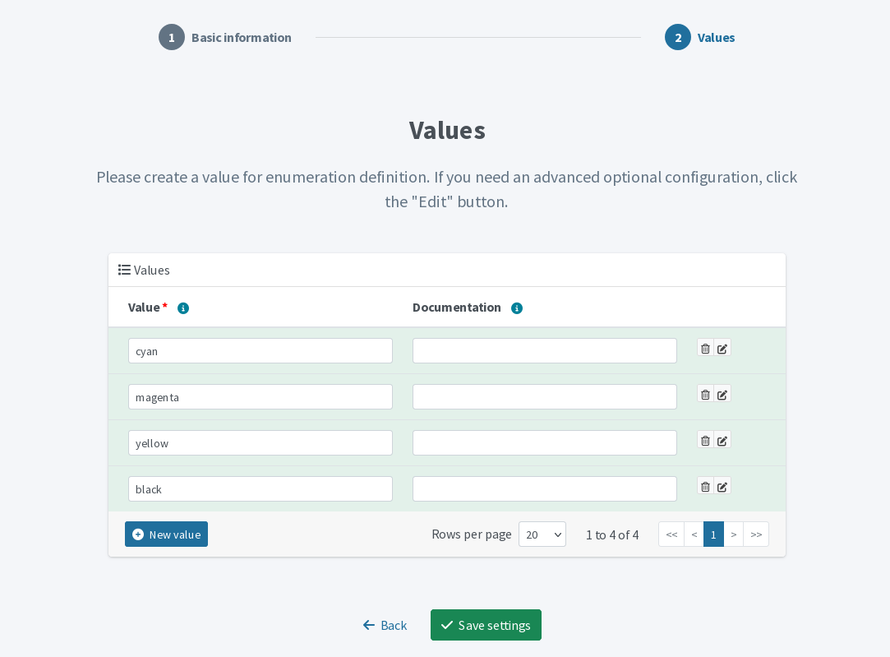Image resolution: width=890 pixels, height=657 pixels.
Task: Jump to the first page of values
Action: (x=671, y=534)
